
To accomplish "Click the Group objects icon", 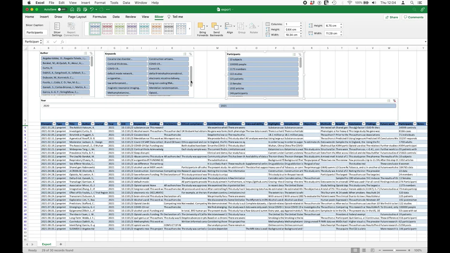I will point(240,26).
